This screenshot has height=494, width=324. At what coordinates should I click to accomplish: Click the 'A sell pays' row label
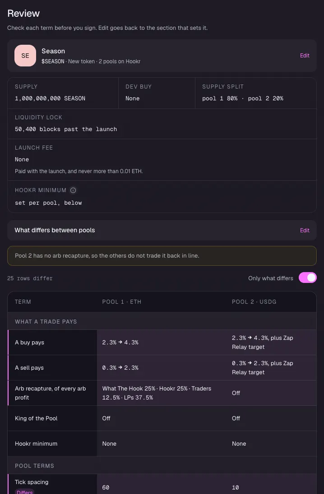(29, 367)
